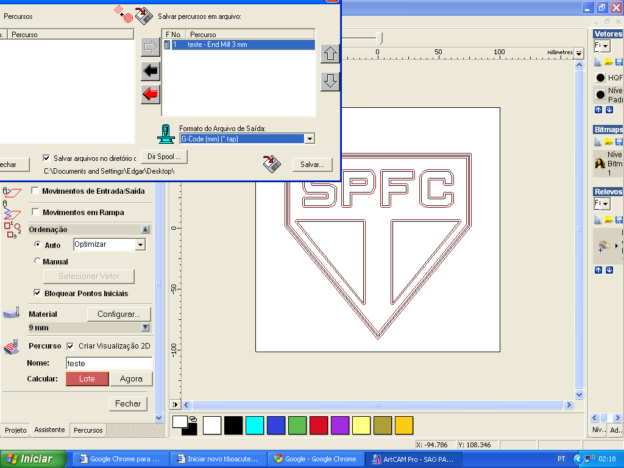Switch to the Projeto tab
The width and height of the screenshot is (624, 468).
15,430
